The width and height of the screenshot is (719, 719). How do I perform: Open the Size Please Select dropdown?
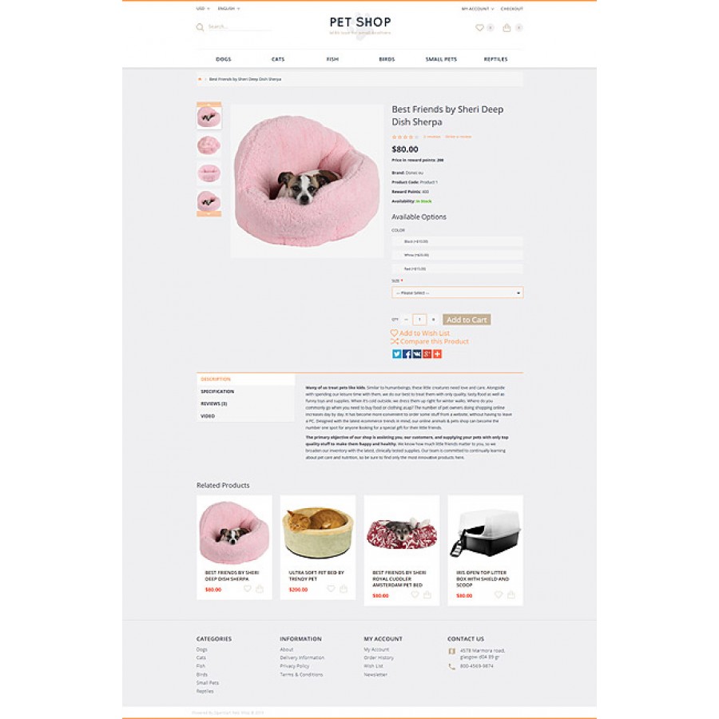[x=458, y=292]
